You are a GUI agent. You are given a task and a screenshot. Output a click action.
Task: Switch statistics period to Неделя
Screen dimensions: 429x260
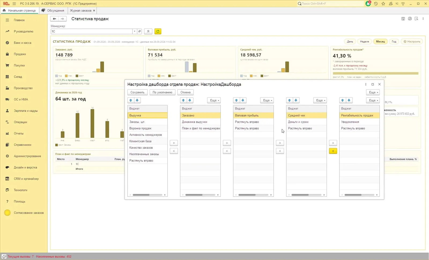coord(364,41)
